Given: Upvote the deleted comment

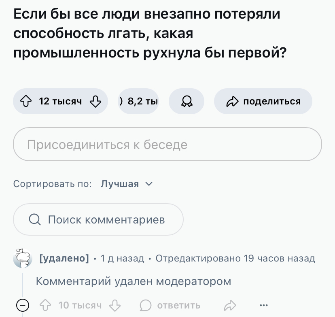Looking at the screenshot, I should coord(45,305).
